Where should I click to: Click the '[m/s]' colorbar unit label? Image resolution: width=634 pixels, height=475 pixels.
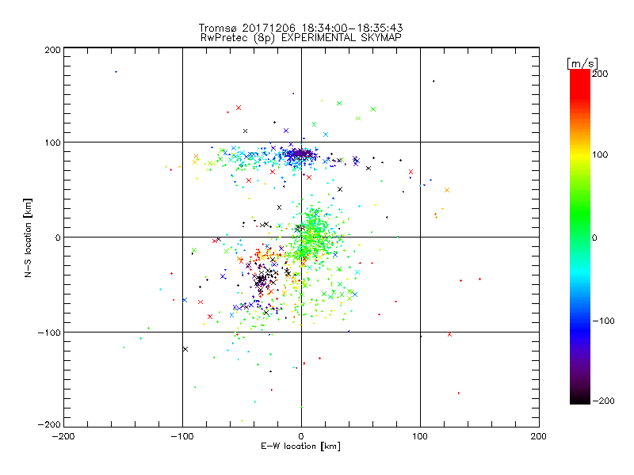click(582, 63)
